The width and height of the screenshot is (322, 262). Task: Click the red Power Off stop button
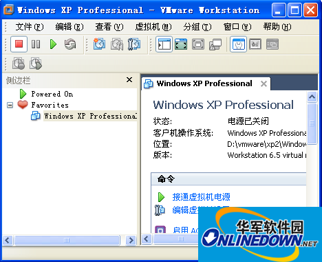(x=19, y=44)
